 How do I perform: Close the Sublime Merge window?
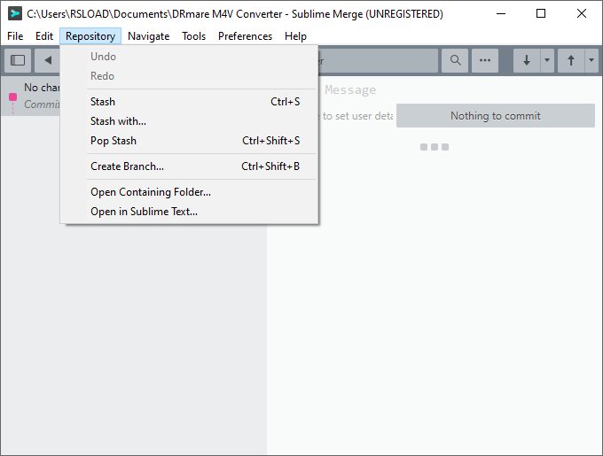click(582, 14)
